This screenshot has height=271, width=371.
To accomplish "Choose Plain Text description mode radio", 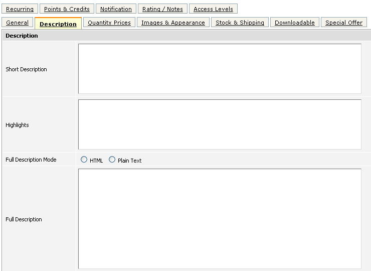I will coord(112,160).
